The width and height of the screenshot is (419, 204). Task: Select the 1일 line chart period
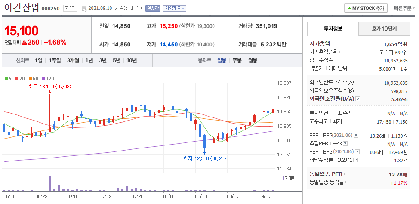[38, 60]
